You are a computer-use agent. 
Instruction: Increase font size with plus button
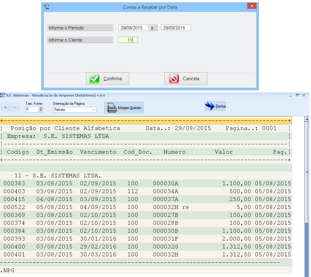[5, 107]
